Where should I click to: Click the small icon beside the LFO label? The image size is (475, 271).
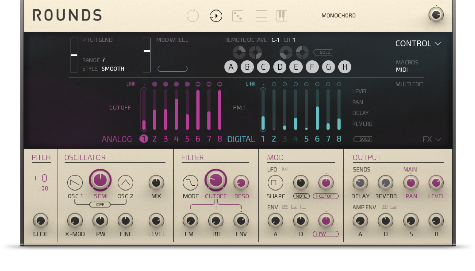[285, 169]
